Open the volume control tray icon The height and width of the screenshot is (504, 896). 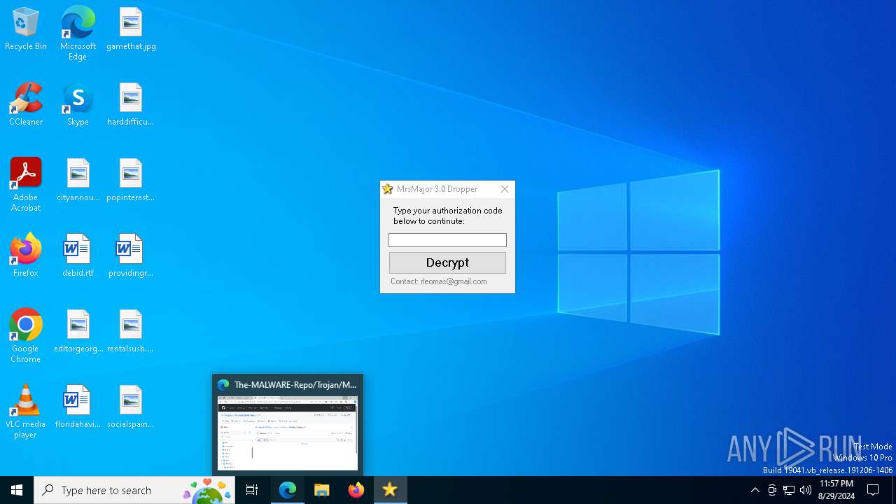(806, 490)
